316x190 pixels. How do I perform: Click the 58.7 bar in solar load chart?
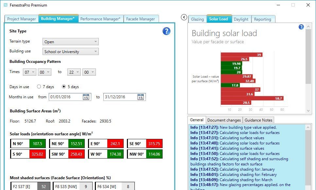point(252,98)
